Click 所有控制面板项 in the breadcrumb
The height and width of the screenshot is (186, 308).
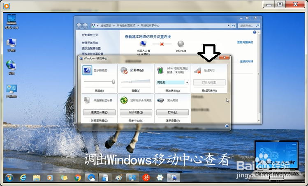tap(126, 26)
